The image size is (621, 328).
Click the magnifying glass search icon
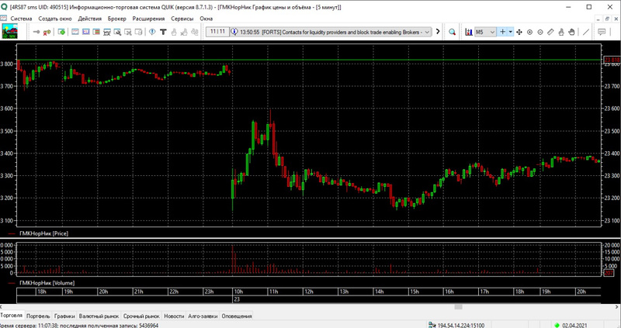(x=451, y=32)
